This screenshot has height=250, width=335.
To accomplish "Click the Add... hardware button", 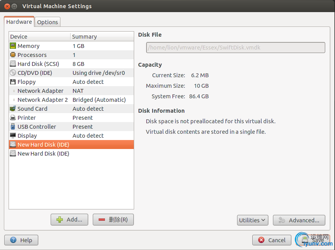I will pyautogui.click(x=69, y=220).
